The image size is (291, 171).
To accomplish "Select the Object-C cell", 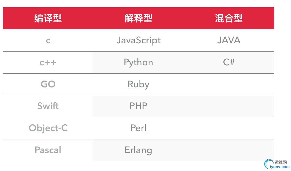I will [48, 128].
